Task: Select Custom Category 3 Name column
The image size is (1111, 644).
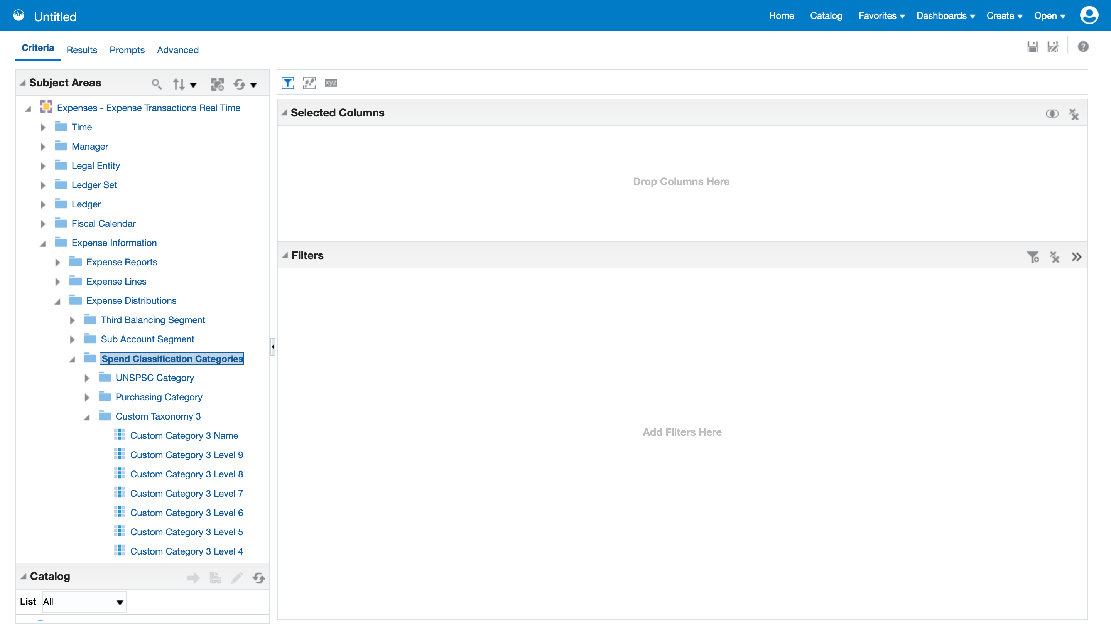Action: [x=184, y=435]
